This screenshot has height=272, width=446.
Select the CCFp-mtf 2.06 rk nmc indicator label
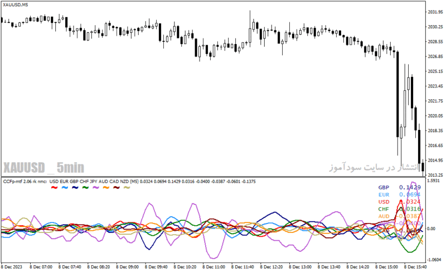point(25,182)
